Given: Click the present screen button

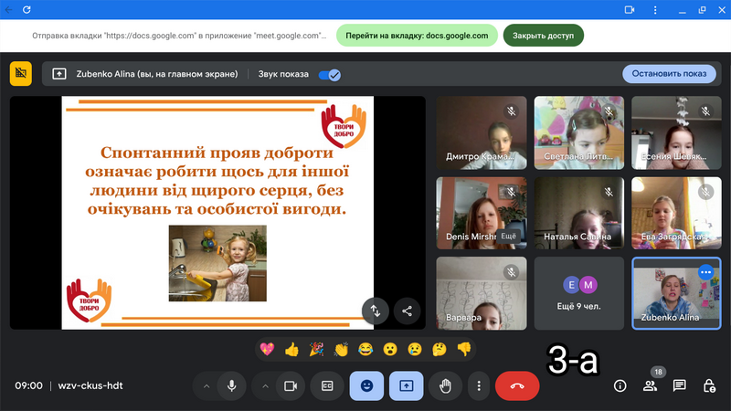Looking at the screenshot, I should (406, 385).
